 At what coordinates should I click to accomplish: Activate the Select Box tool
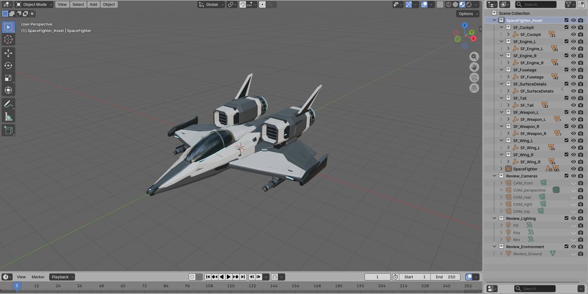click(8, 26)
